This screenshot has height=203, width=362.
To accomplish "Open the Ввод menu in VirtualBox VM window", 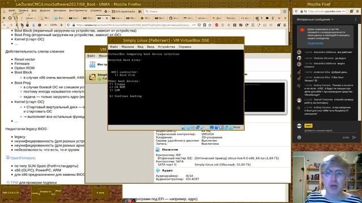I will point(150,47).
